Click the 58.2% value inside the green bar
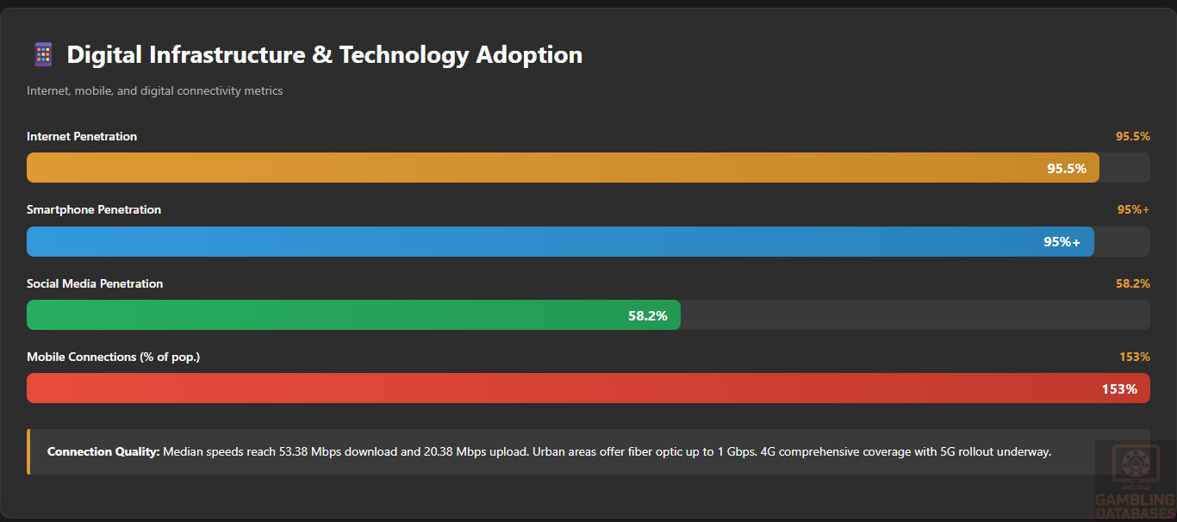Viewport: 1177px width, 522px height. pos(647,316)
